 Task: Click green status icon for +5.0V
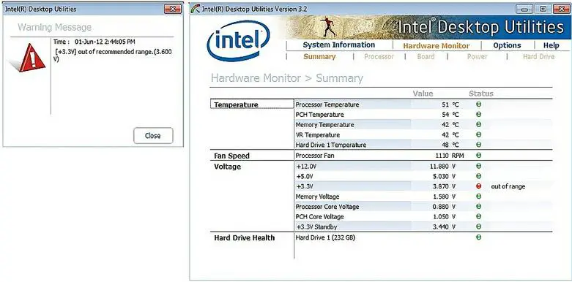tap(478, 177)
